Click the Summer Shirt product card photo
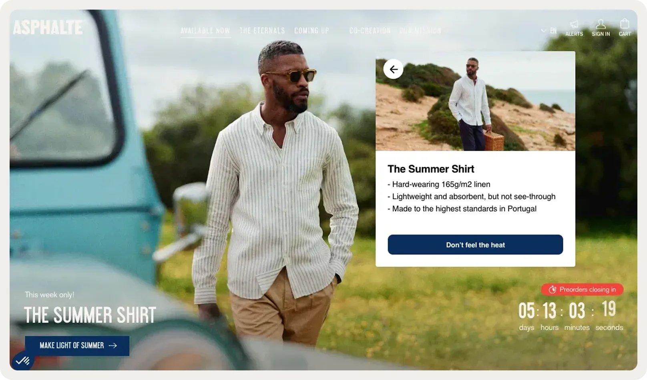This screenshot has width=647, height=380. (475, 101)
